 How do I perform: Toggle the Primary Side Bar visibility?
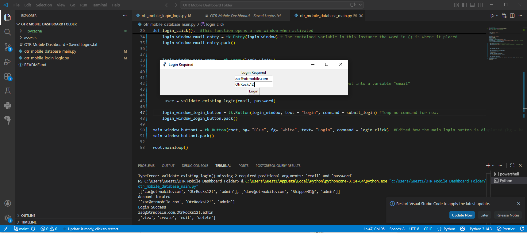coord(464,5)
